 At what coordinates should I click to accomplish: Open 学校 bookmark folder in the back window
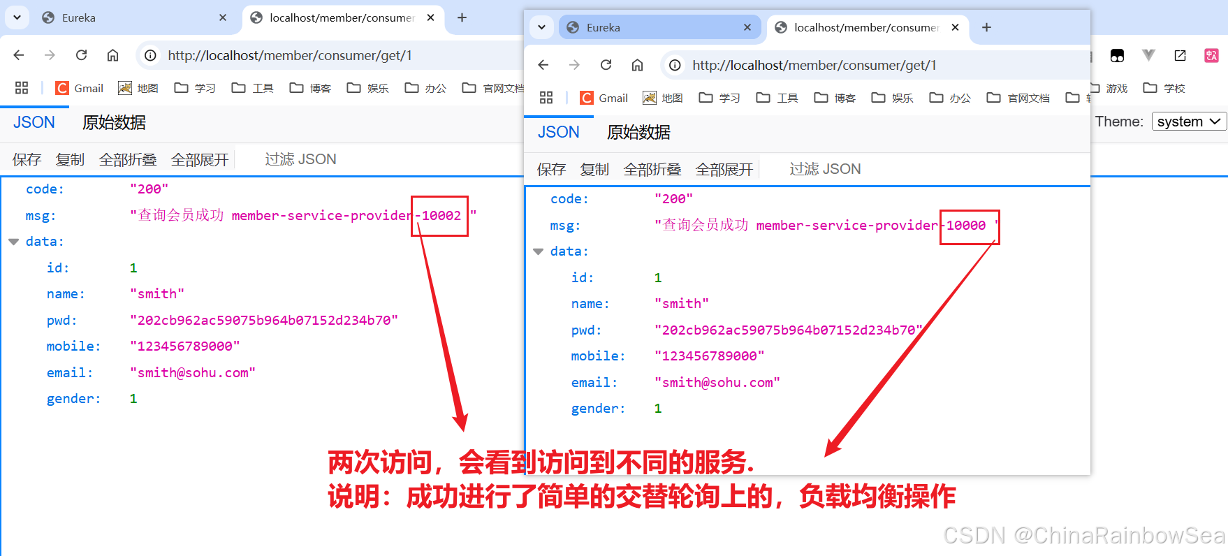pos(1164,88)
